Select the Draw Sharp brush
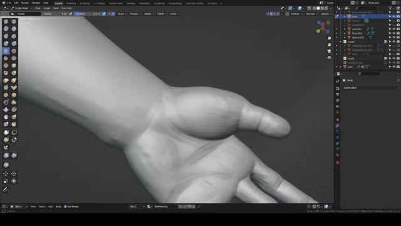 pyautogui.click(x=14, y=21)
